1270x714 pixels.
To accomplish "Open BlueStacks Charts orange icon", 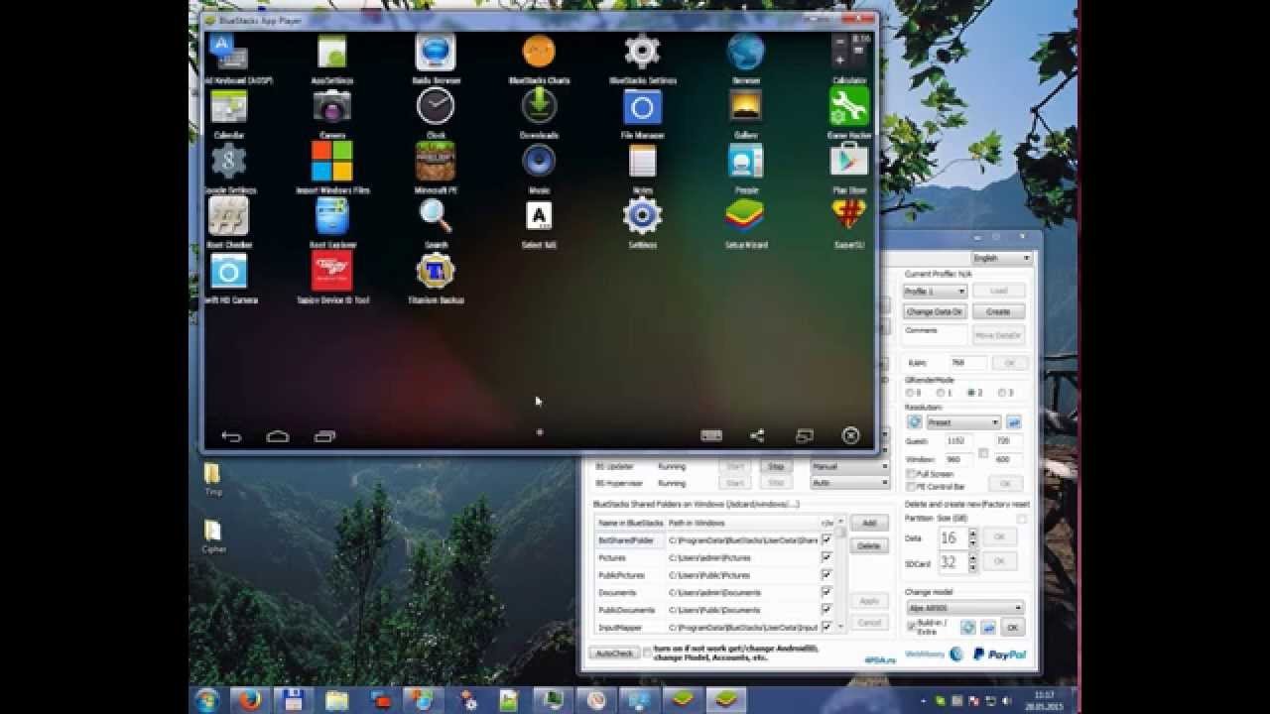I will (x=539, y=51).
